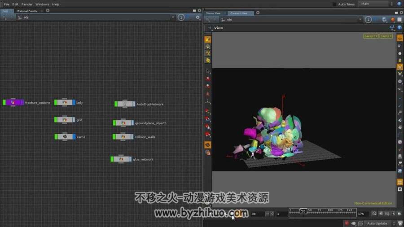This screenshot has width=404, height=227.
Task: Click the render region icon below pose tool
Action: click(x=208, y=153)
